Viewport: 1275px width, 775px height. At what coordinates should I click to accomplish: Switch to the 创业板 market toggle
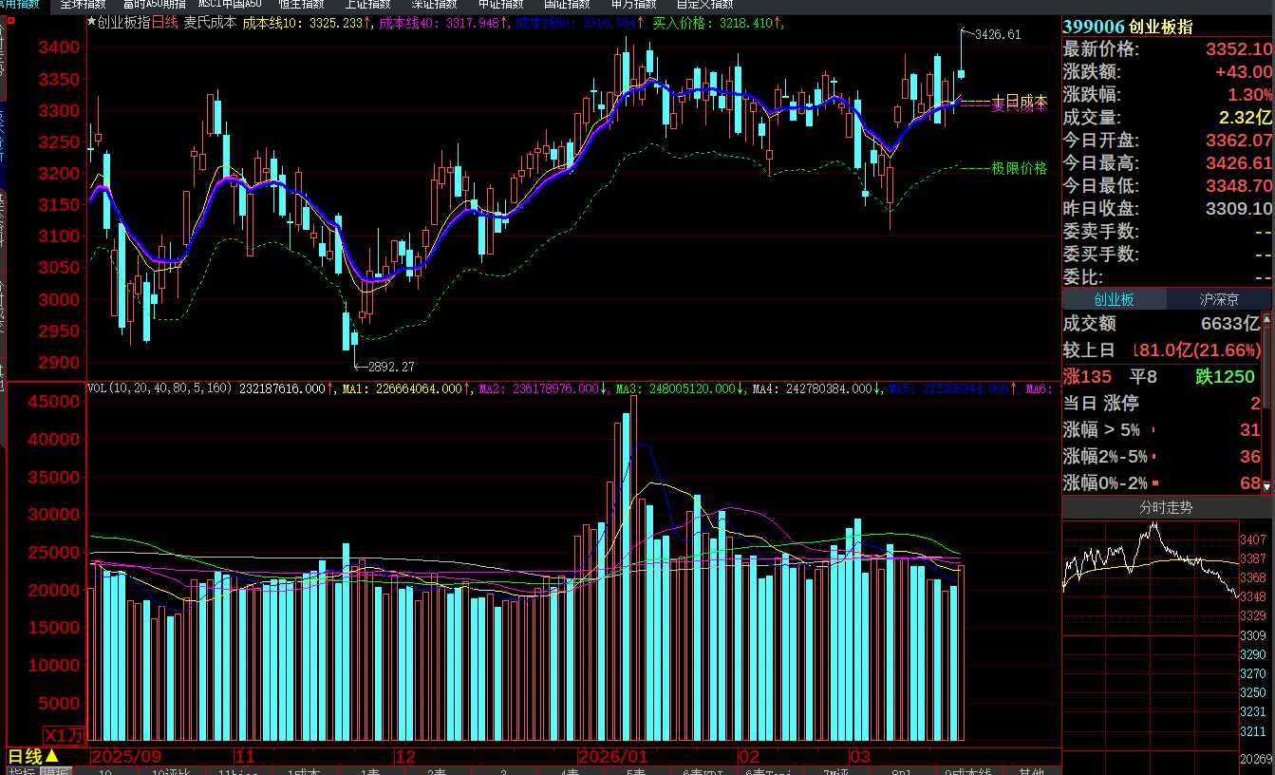click(x=1114, y=299)
